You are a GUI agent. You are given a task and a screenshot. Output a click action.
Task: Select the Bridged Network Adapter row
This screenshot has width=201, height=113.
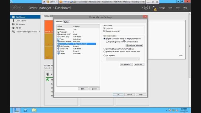coord(77,44)
